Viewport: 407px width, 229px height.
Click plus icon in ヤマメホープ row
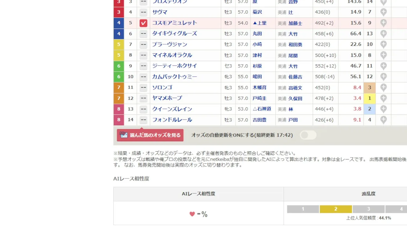point(383,98)
